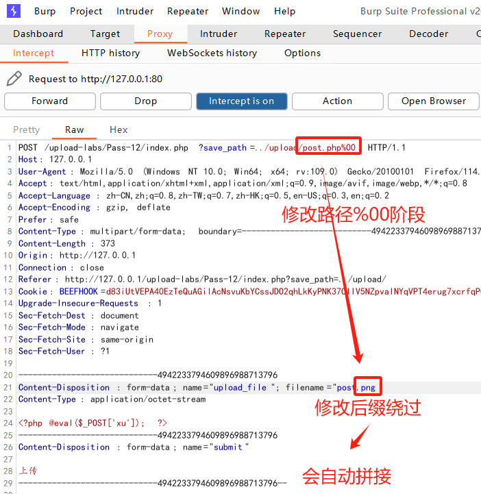
Task: Switch to the Hex view
Action: pos(119,129)
